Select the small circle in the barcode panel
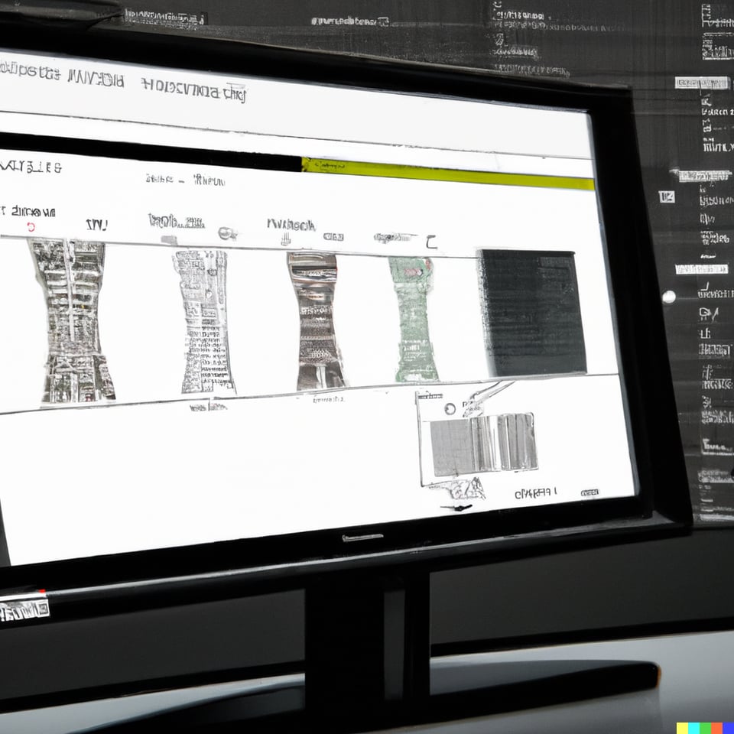The image size is (734, 734). click(x=450, y=408)
